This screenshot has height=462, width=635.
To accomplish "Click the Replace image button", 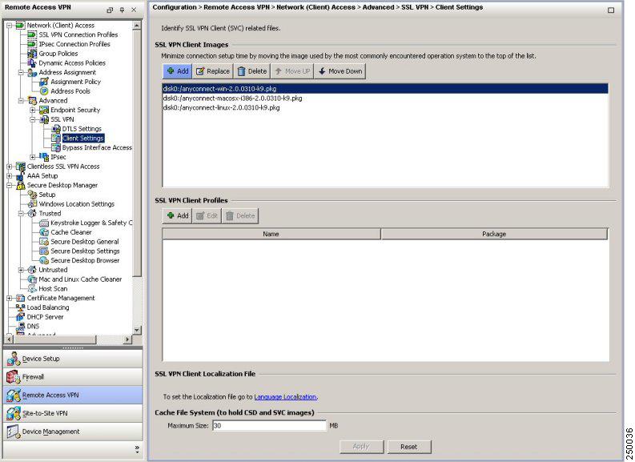I will point(213,71).
